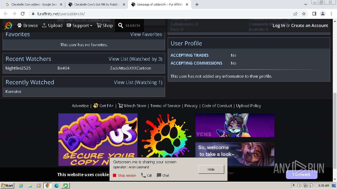Click the Log In link
Viewport: 337px width, 189px height.
tap(279, 25)
